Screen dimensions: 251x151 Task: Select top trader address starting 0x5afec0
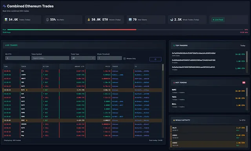point(193,67)
